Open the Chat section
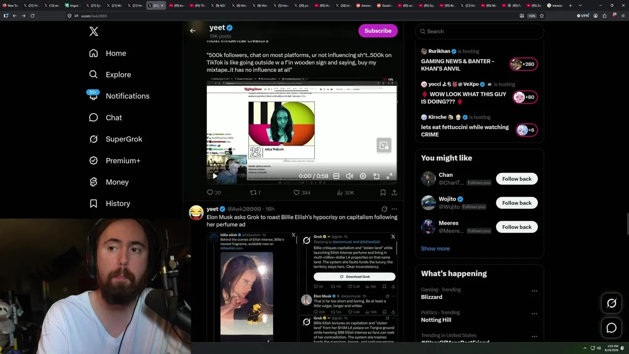The height and width of the screenshot is (354, 629). (x=105, y=118)
